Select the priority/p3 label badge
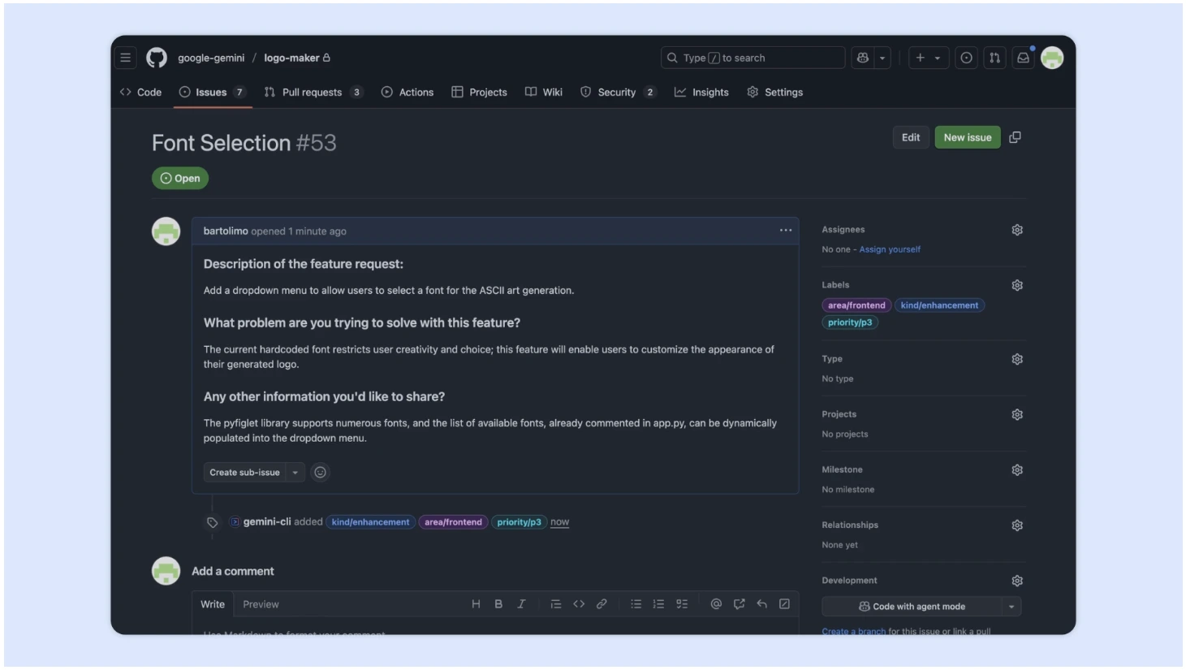Viewport: 1186px width, 670px height. pos(849,322)
